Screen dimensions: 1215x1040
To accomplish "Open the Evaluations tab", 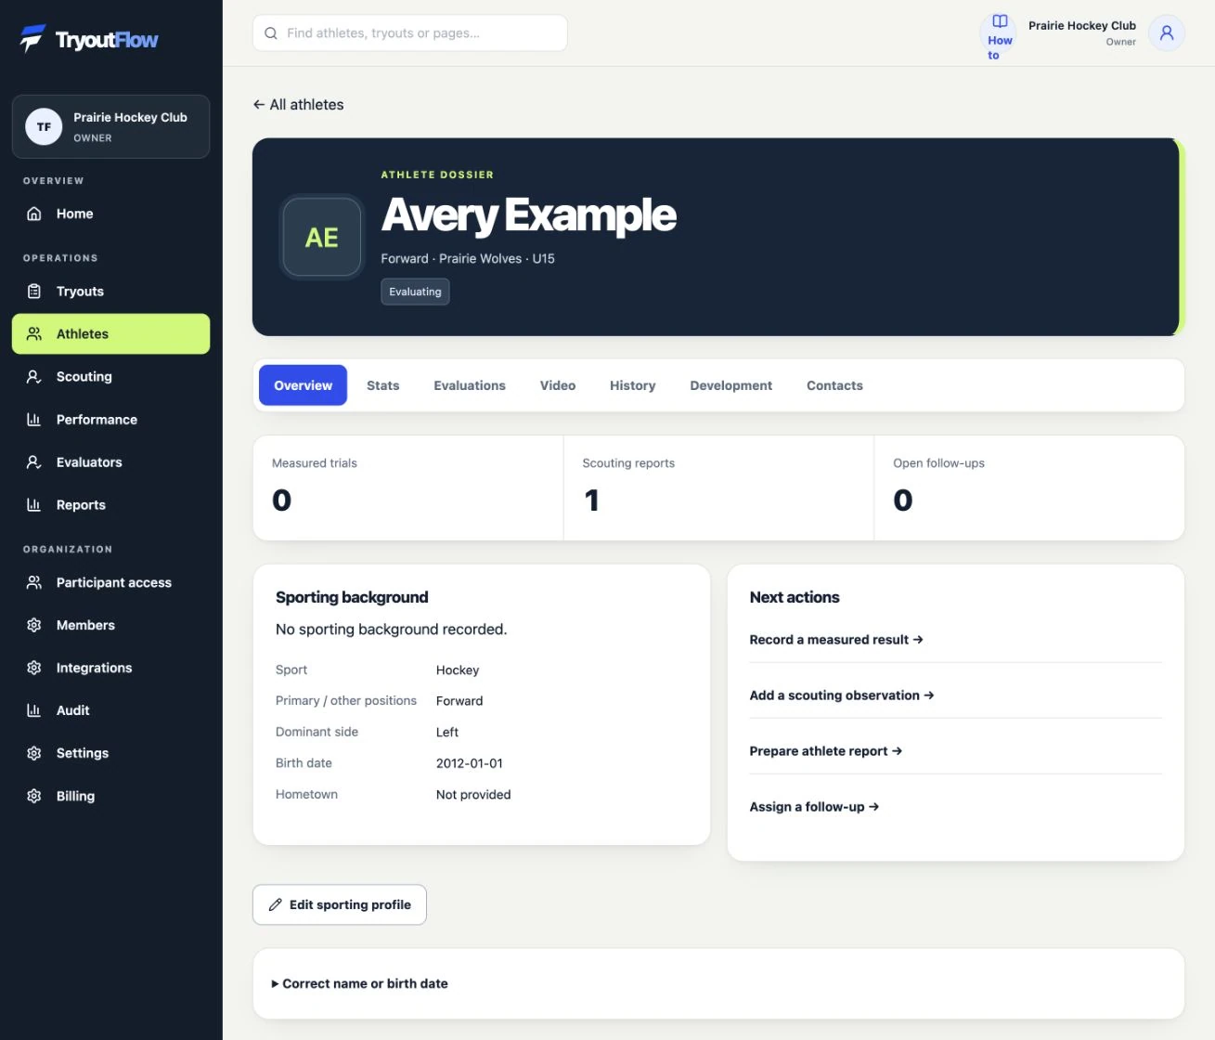I will point(470,385).
